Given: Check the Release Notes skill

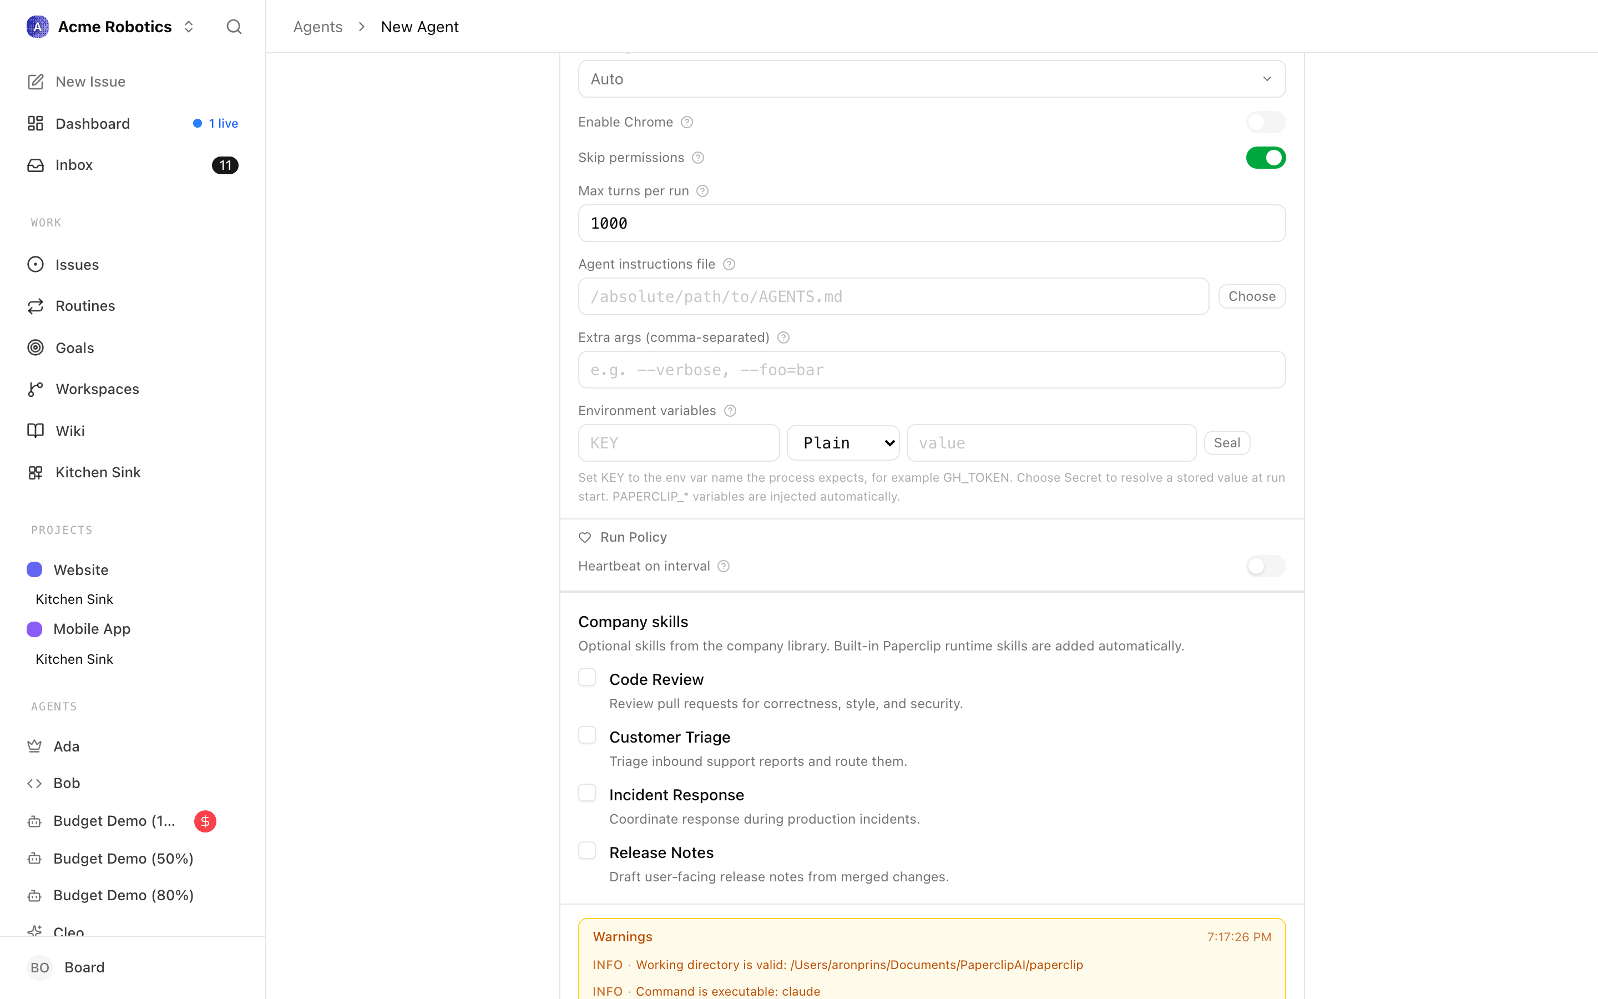Looking at the screenshot, I should point(587,851).
